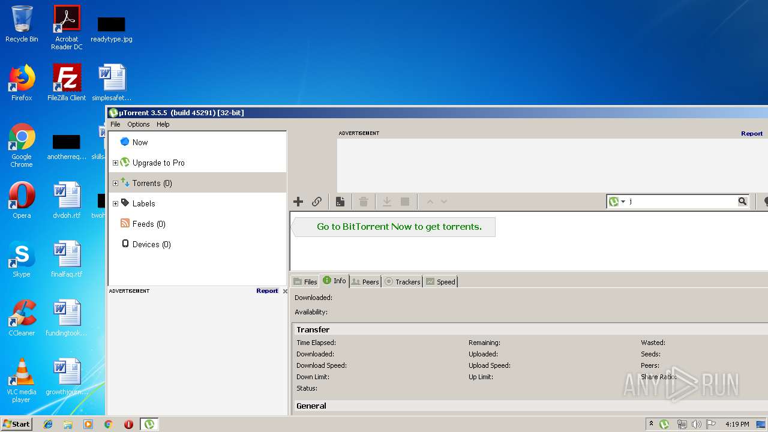This screenshot has width=768, height=432.
Task: Click the uTorrent system tray icon
Action: [664, 424]
